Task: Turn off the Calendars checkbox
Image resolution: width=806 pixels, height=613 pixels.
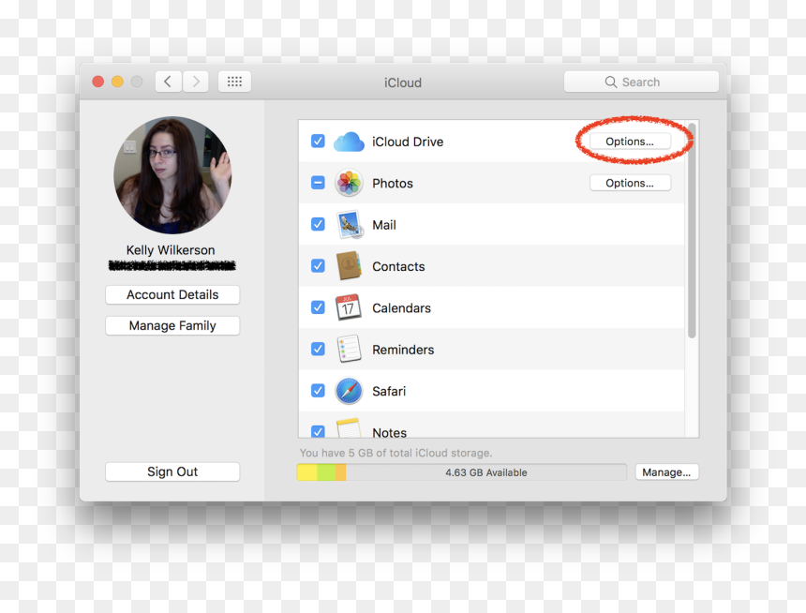Action: 318,307
